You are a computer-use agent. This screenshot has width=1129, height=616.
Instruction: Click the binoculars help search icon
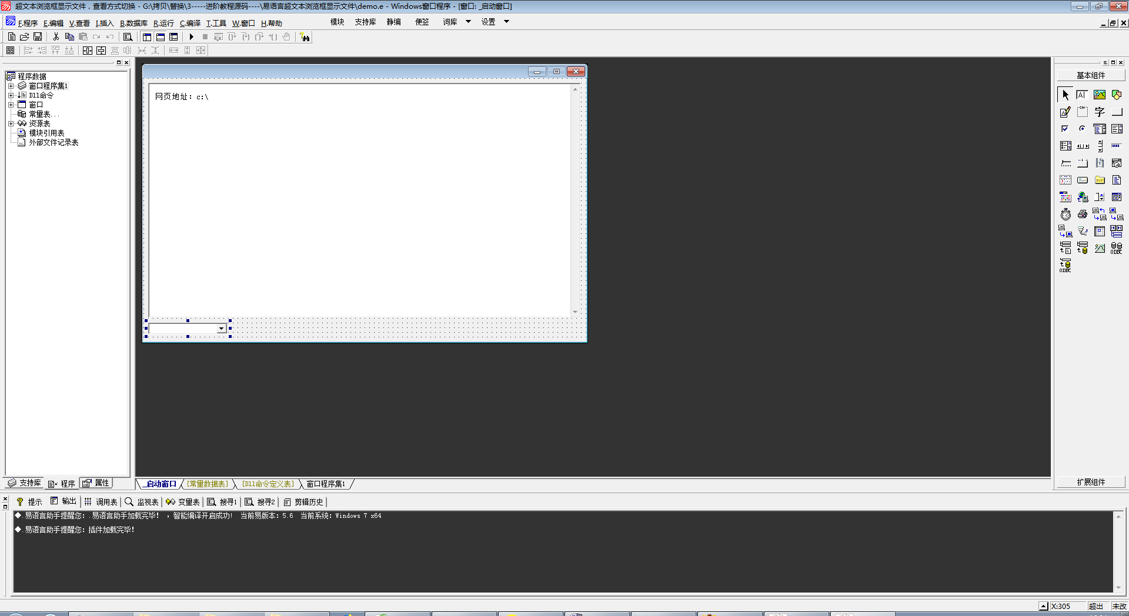[x=305, y=37]
